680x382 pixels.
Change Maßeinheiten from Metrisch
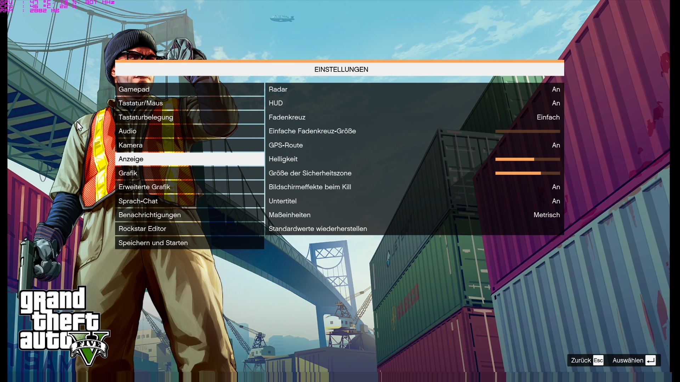tap(546, 215)
